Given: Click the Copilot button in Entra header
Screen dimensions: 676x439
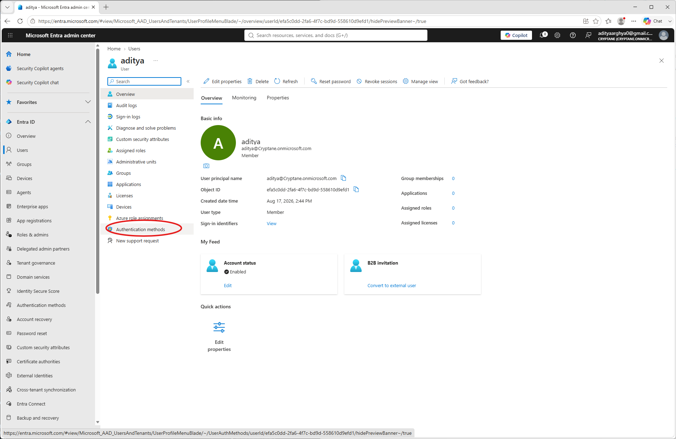Looking at the screenshot, I should 516,35.
